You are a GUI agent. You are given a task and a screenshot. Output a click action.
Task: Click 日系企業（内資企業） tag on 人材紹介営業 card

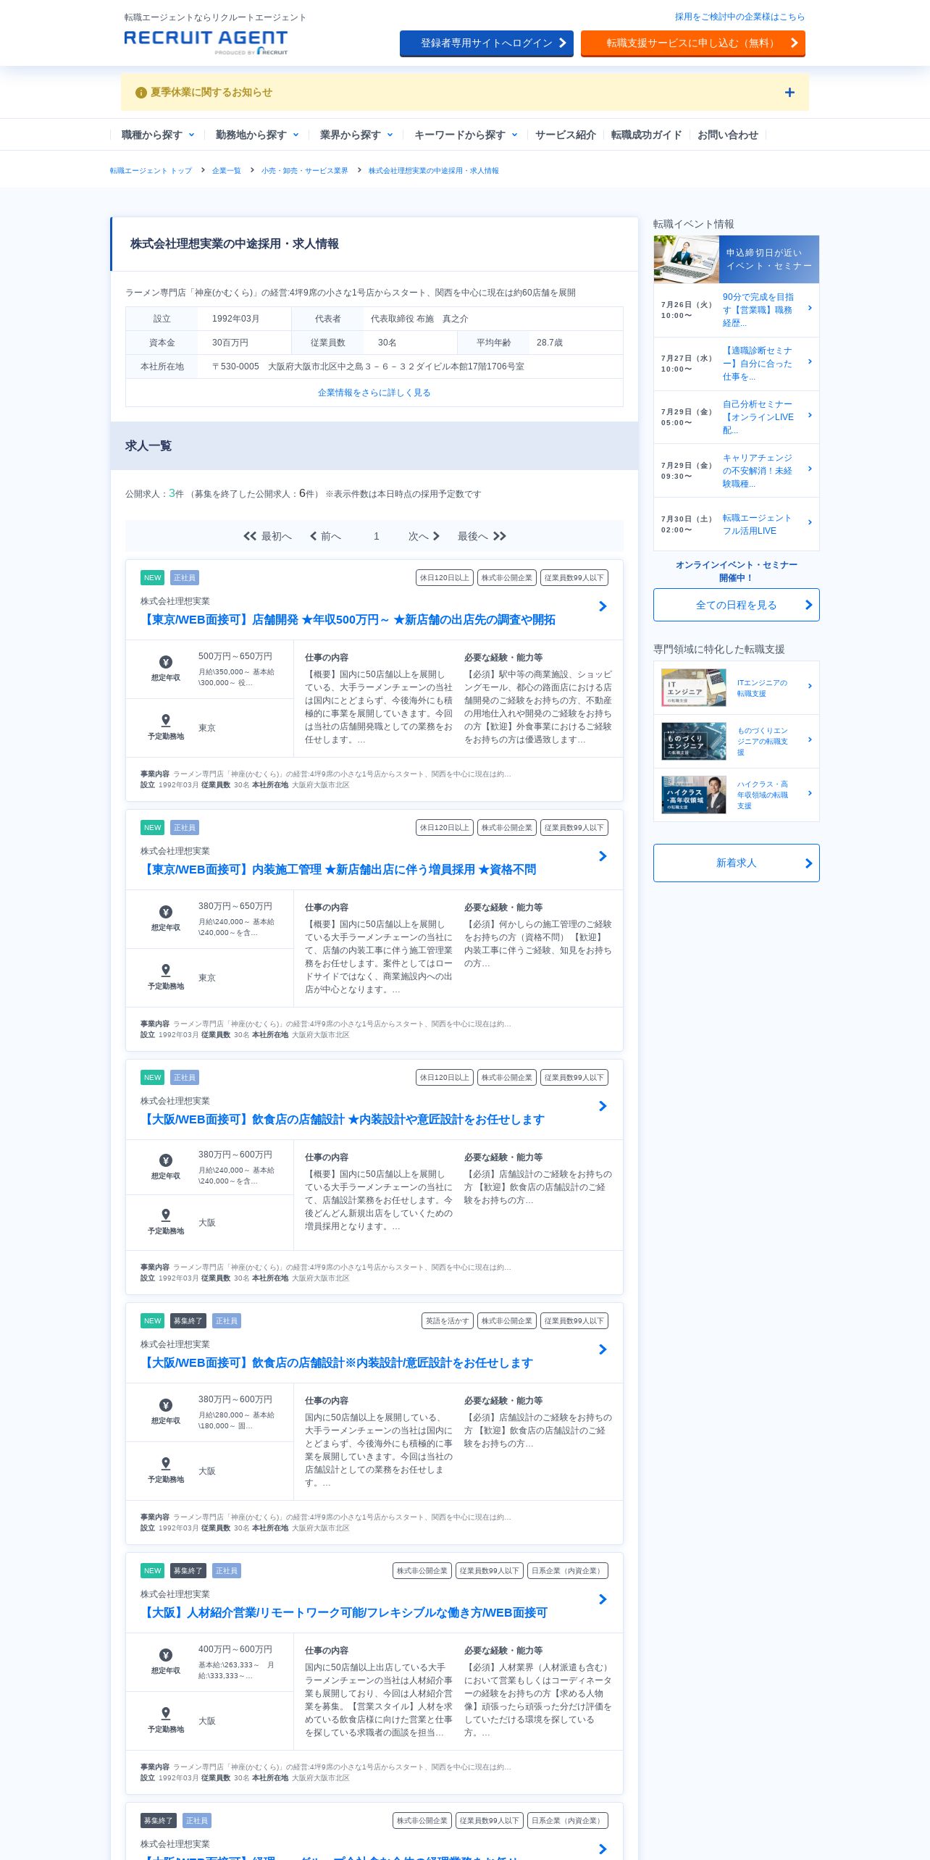coord(568,1571)
